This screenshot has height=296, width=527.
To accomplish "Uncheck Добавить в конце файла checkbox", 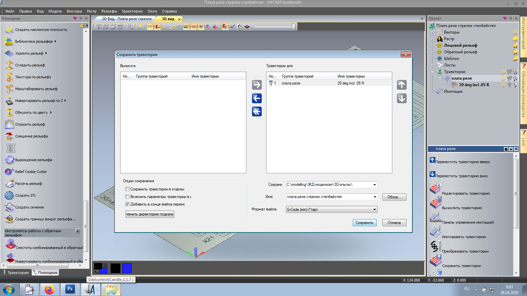I will [x=127, y=204].
